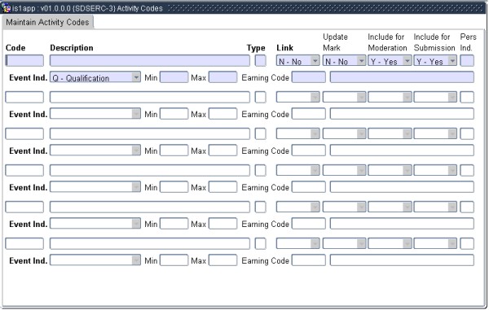Click the Description field of the first record

pyautogui.click(x=150, y=61)
